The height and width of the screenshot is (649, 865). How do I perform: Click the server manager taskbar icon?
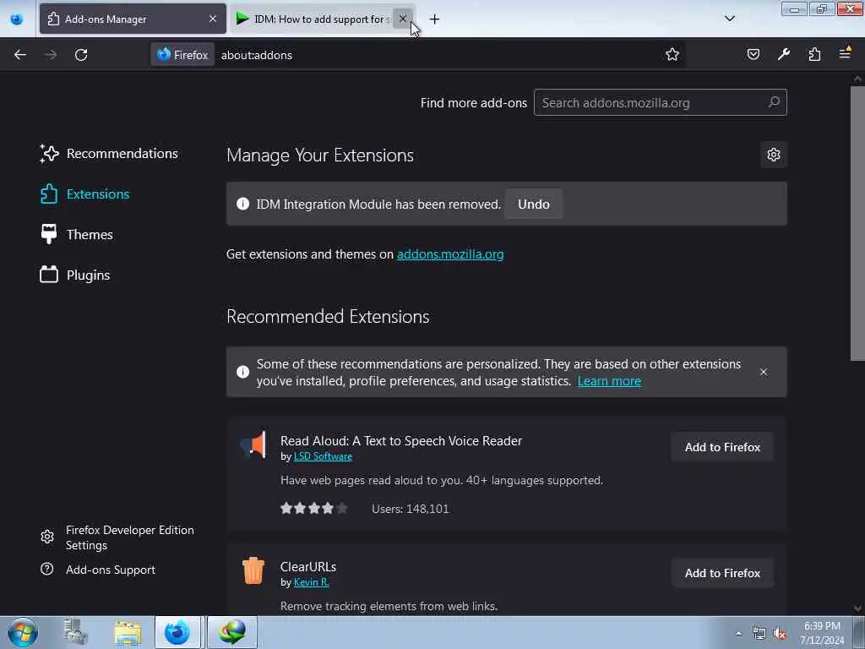coord(75,632)
